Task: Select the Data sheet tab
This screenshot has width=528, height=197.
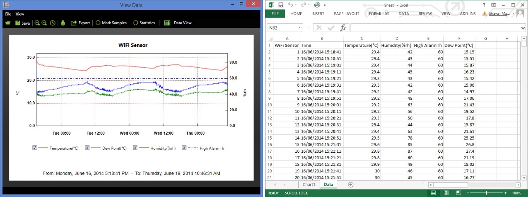Action: pyautogui.click(x=328, y=185)
